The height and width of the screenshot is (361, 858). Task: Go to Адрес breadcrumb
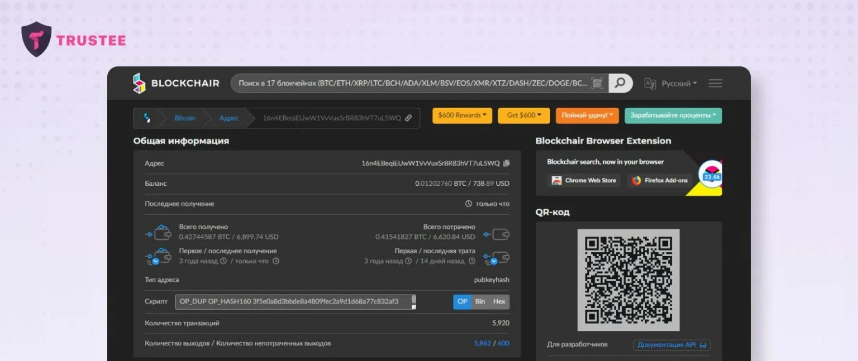(x=229, y=118)
